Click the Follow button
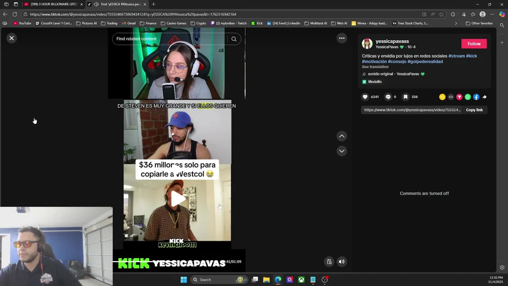This screenshot has height=286, width=508. point(474,44)
